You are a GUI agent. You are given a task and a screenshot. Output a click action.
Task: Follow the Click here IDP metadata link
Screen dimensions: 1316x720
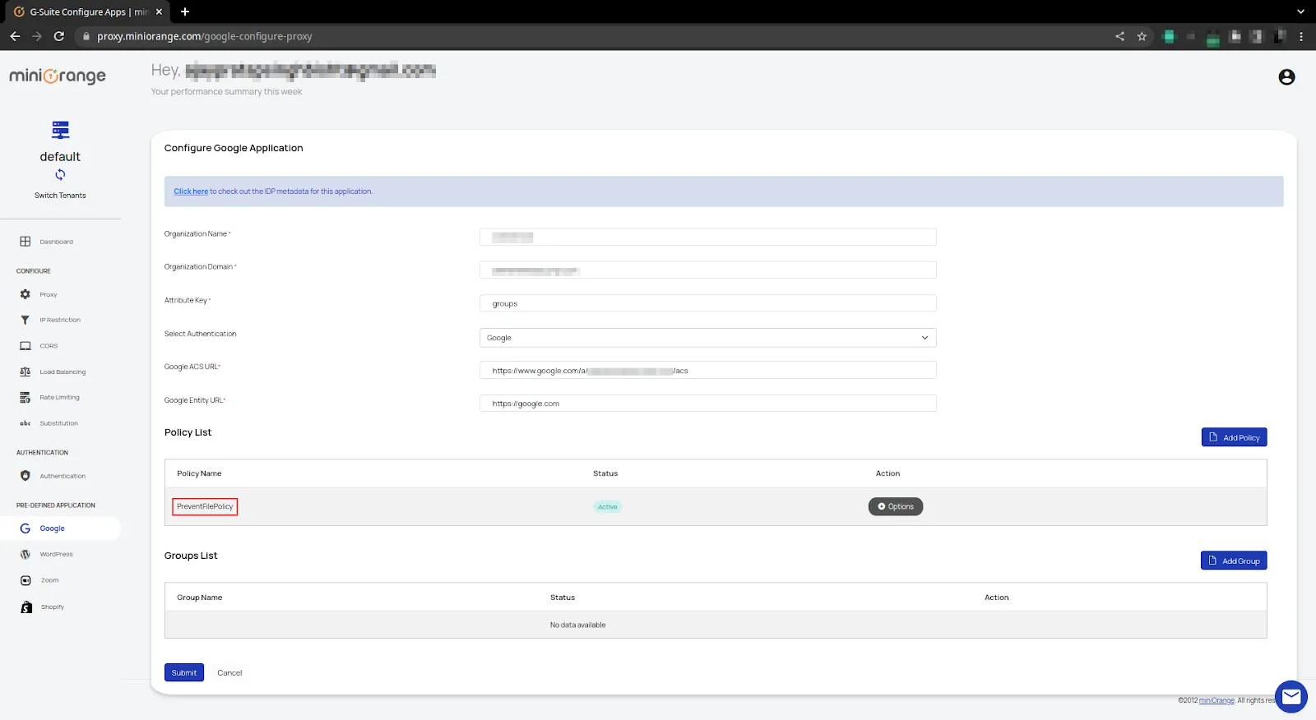191,192
